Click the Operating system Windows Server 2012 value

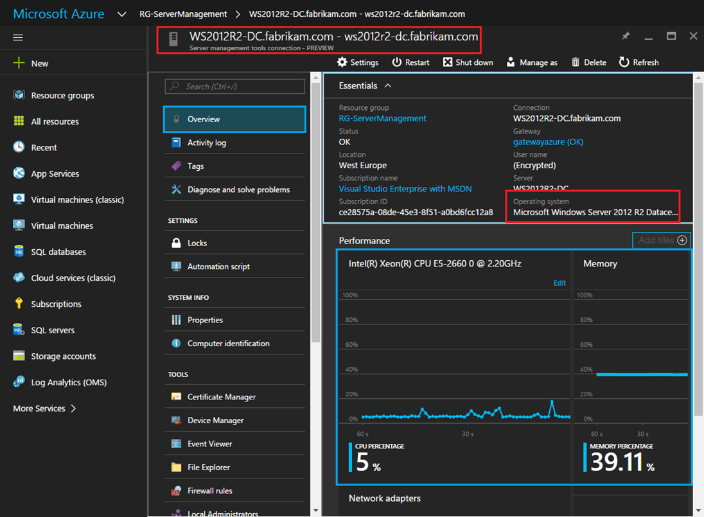tap(595, 212)
